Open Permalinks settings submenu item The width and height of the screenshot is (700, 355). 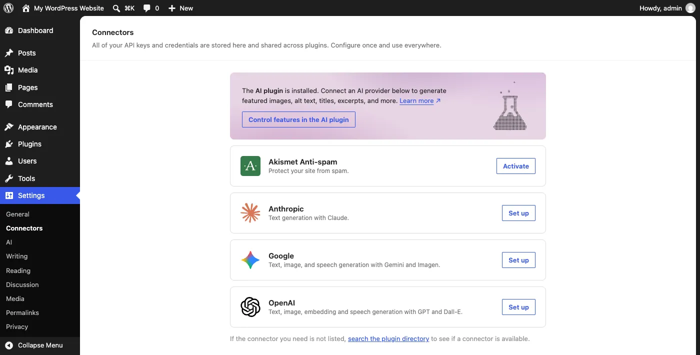(x=22, y=312)
